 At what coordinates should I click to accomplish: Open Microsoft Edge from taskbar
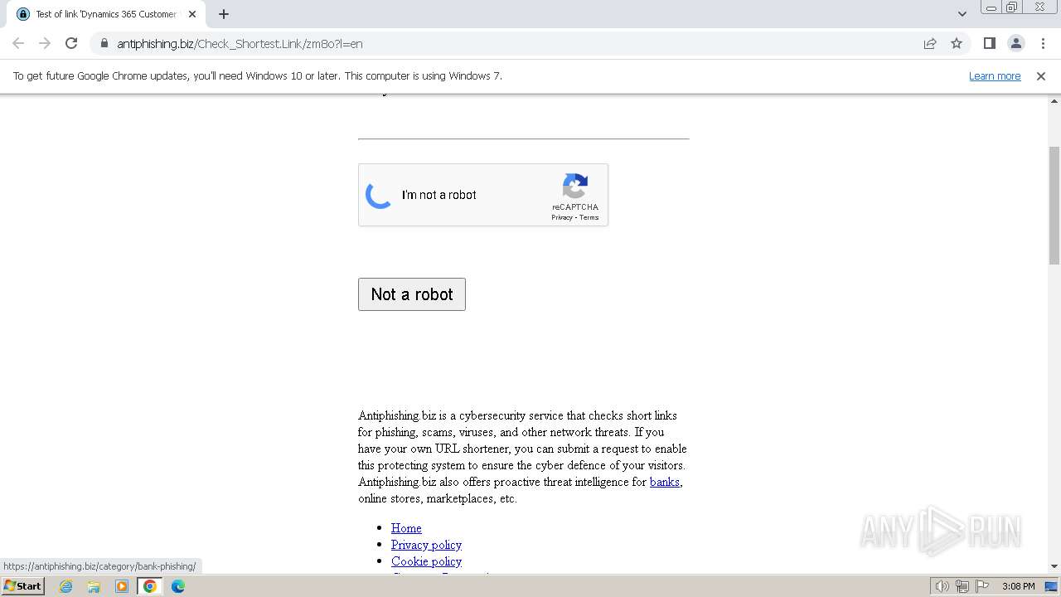point(178,586)
